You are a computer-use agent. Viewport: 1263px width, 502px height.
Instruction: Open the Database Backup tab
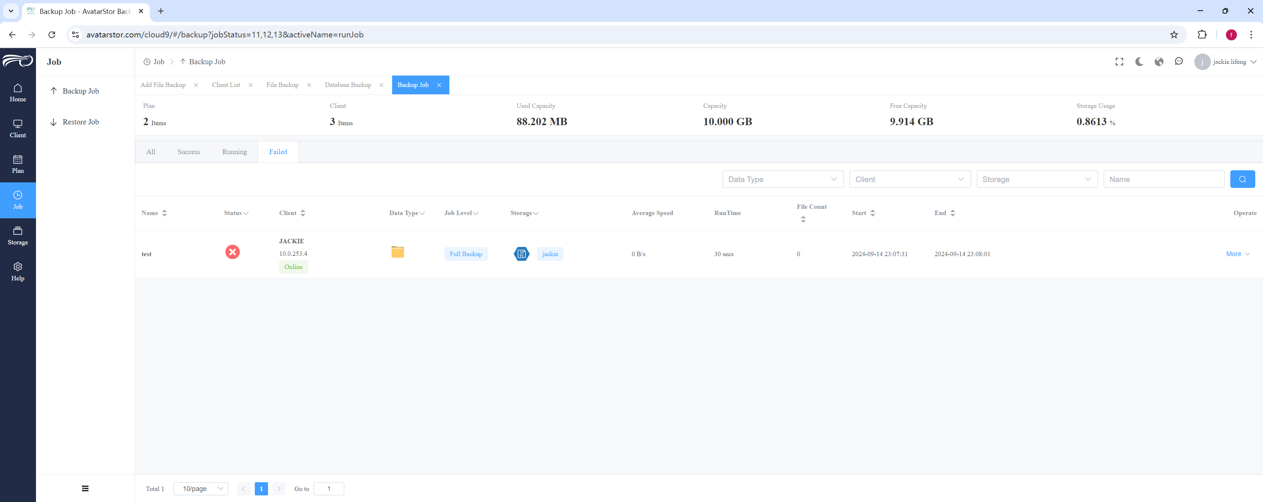click(x=348, y=85)
